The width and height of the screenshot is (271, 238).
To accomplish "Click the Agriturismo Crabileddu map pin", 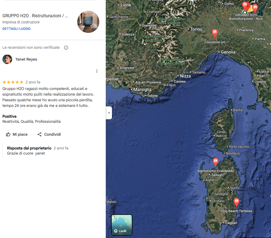I will [x=215, y=163].
